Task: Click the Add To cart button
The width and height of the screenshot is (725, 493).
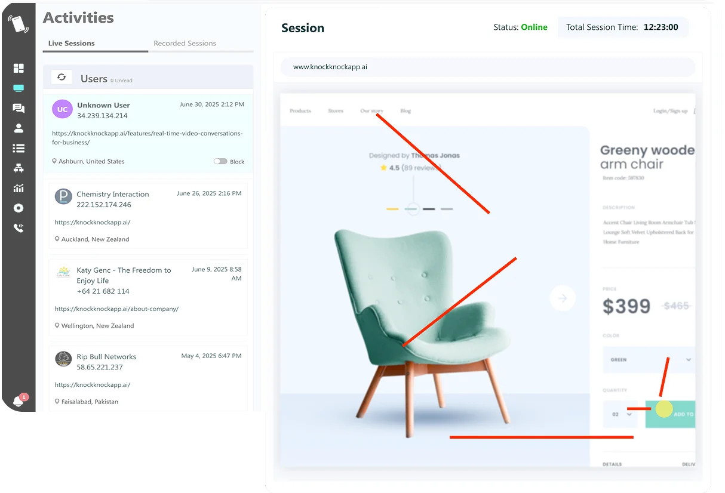Action: tap(671, 414)
